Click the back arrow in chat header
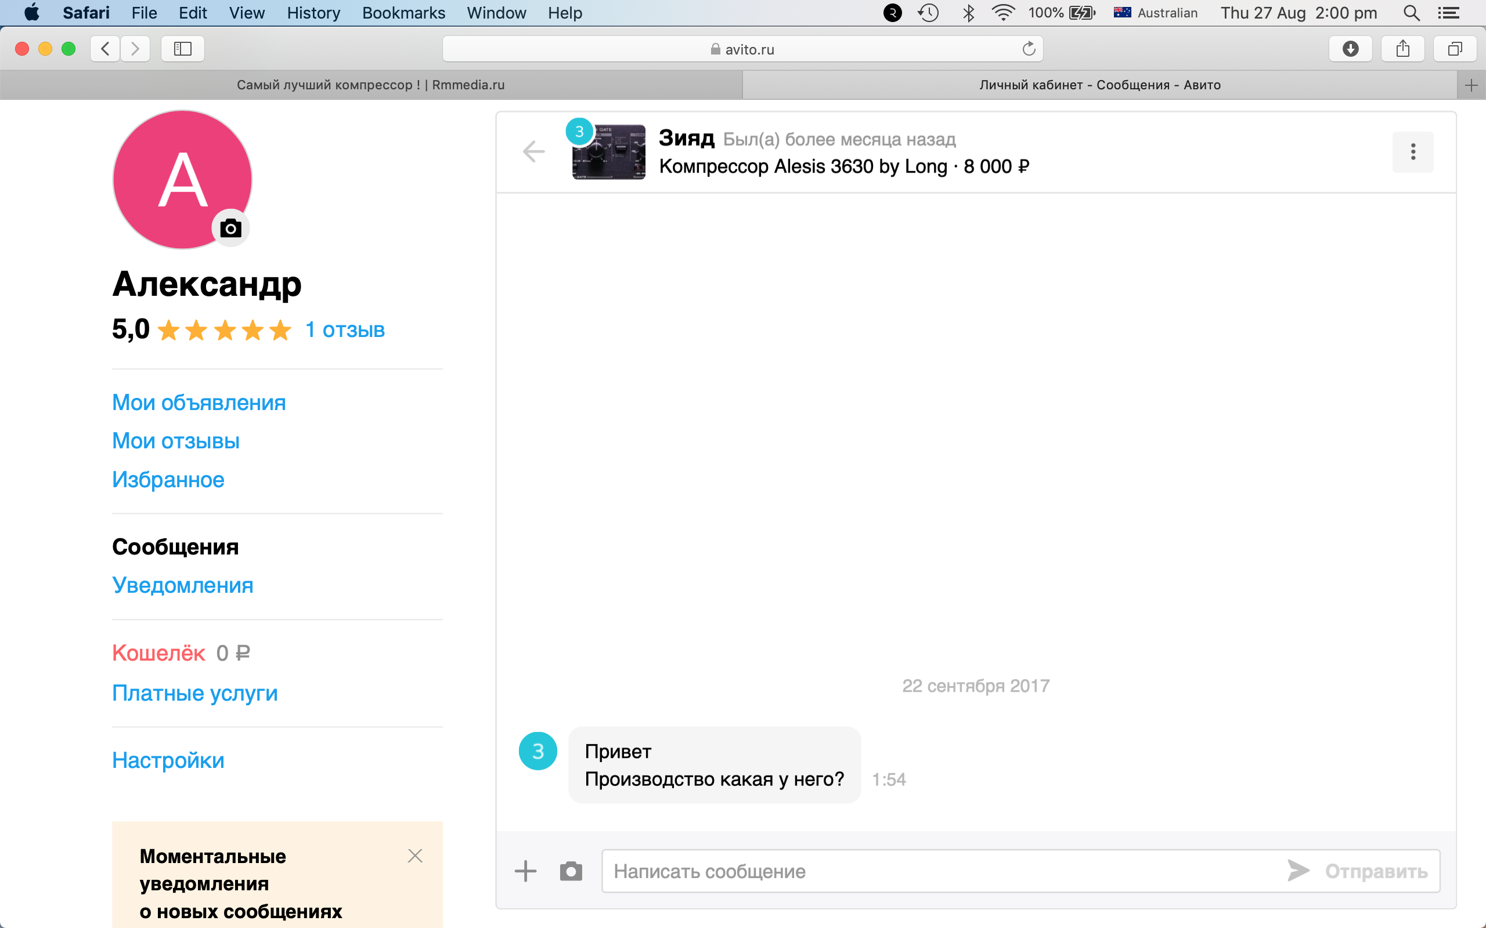 (533, 151)
